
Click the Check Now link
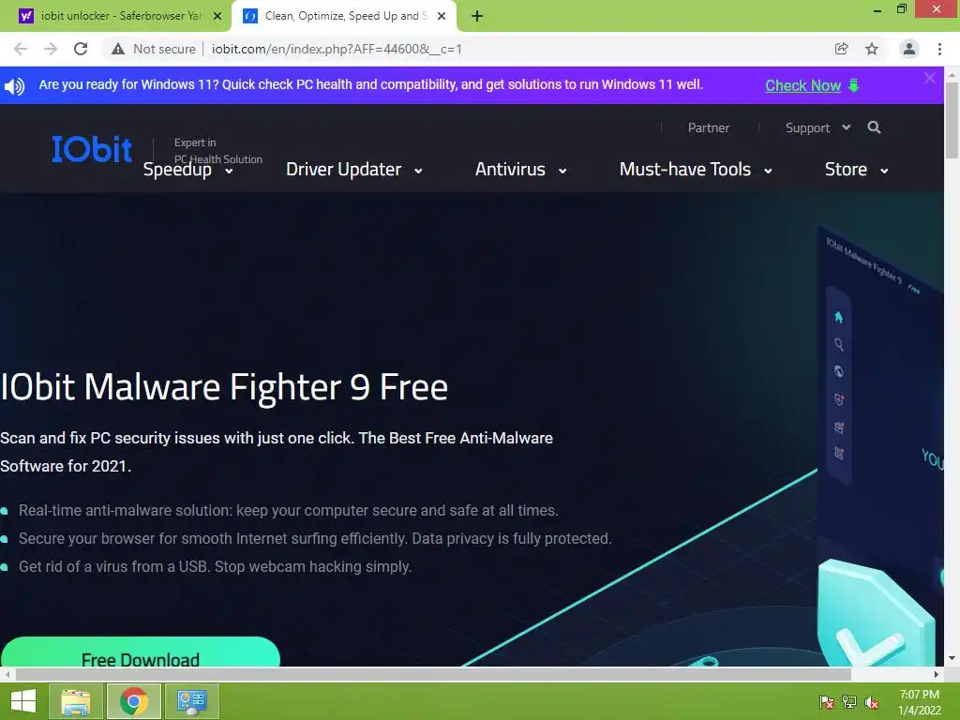802,85
